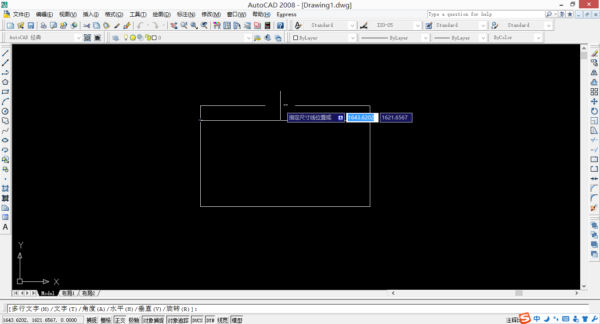Select the Ellipse tool
The height and width of the screenshot is (324, 600).
(6, 140)
